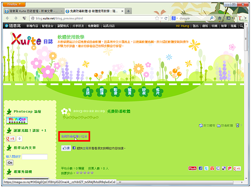Reload the page with the refresh icon
The height and width of the screenshot is (187, 251).
tap(166, 18)
